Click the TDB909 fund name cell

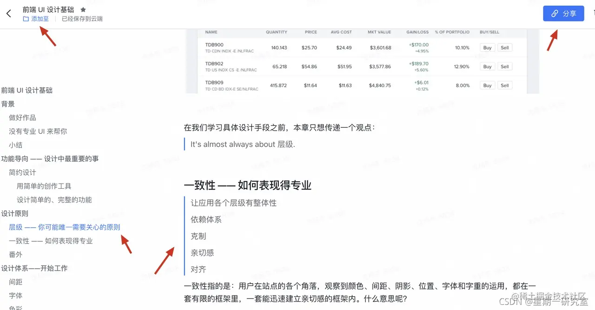(x=231, y=86)
